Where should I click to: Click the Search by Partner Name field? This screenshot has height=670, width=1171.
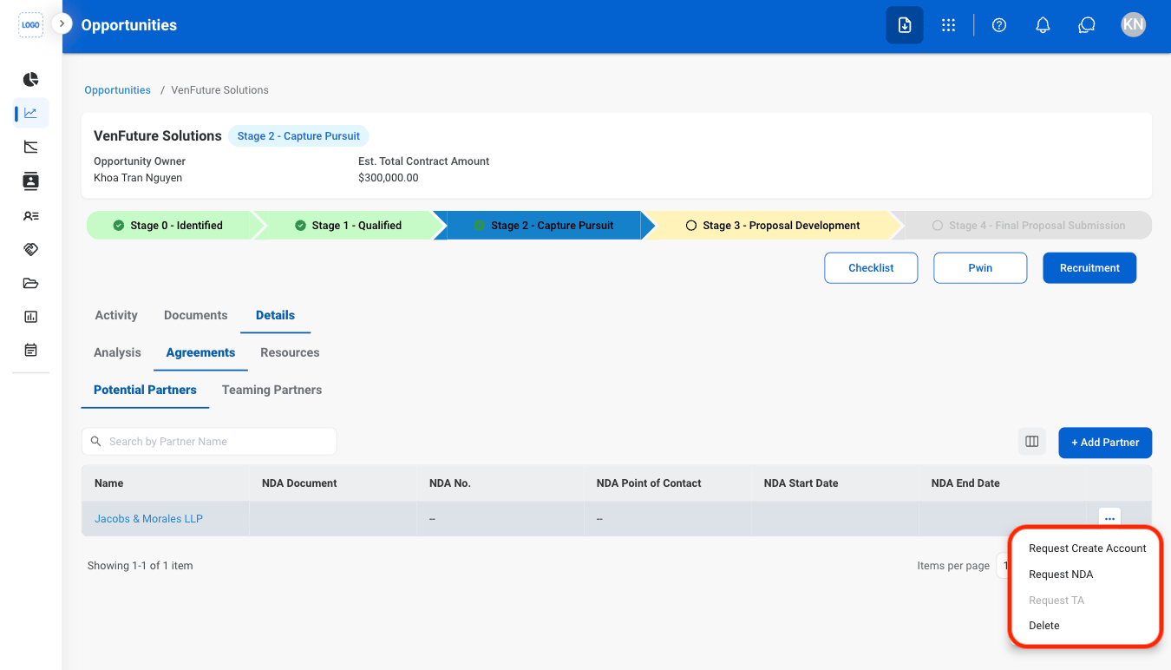(x=209, y=442)
